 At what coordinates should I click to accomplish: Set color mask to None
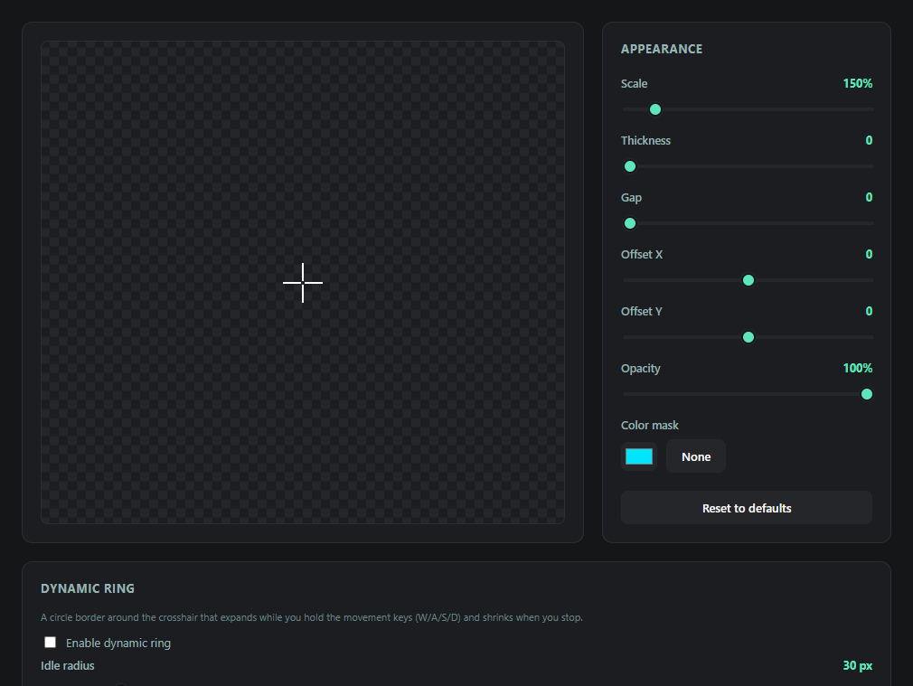696,456
